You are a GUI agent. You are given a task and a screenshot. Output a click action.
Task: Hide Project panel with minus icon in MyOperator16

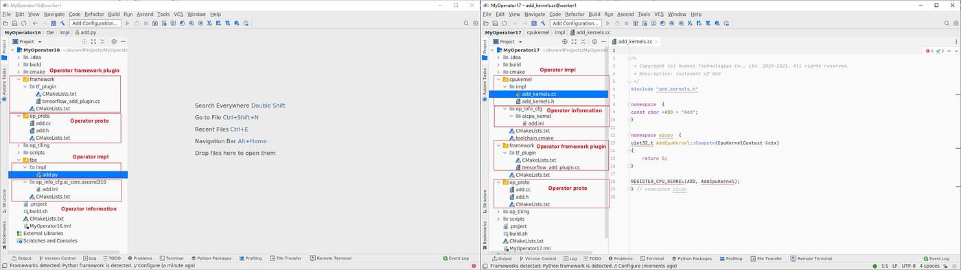(123, 41)
